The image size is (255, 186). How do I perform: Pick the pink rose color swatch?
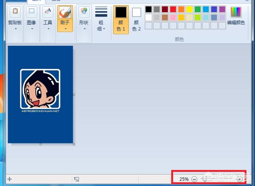(173, 17)
